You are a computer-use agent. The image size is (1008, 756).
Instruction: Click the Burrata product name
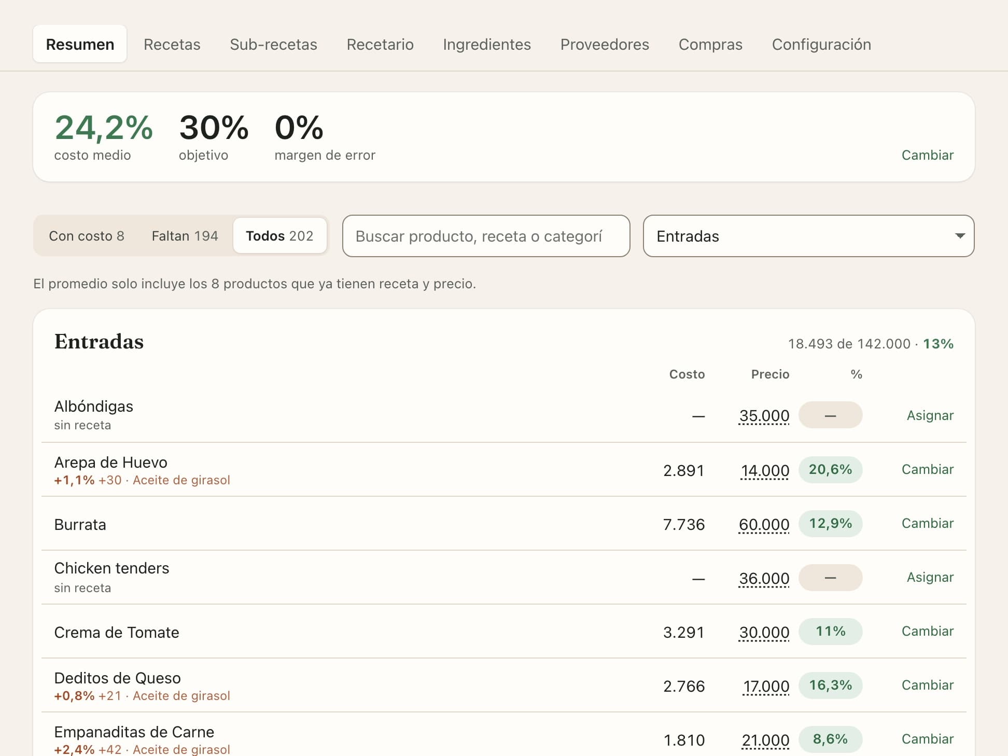pos(80,525)
